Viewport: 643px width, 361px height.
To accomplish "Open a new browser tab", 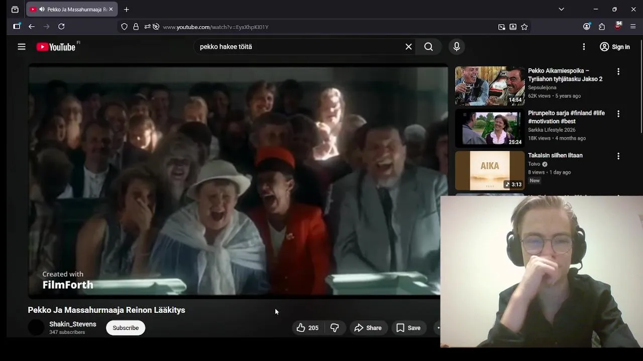I will pyautogui.click(x=127, y=10).
